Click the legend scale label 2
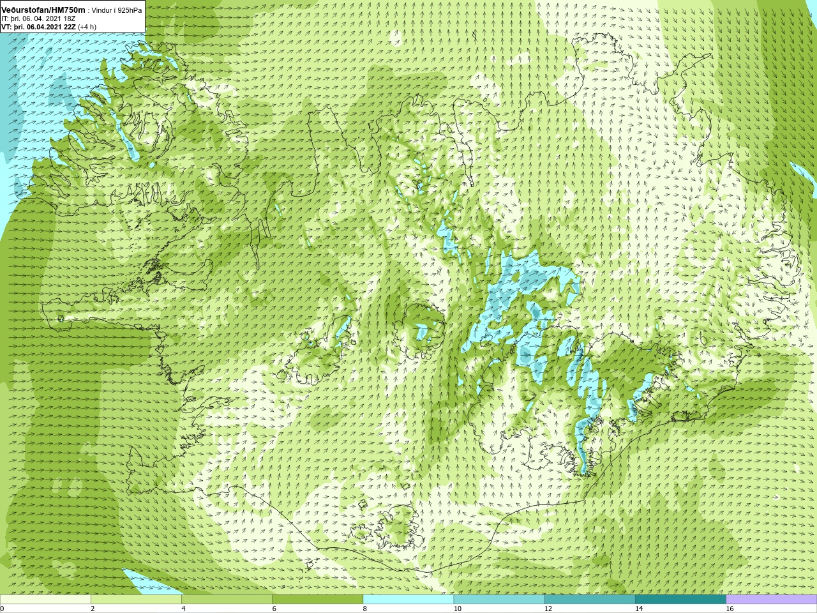This screenshot has height=613, width=817. [93, 609]
